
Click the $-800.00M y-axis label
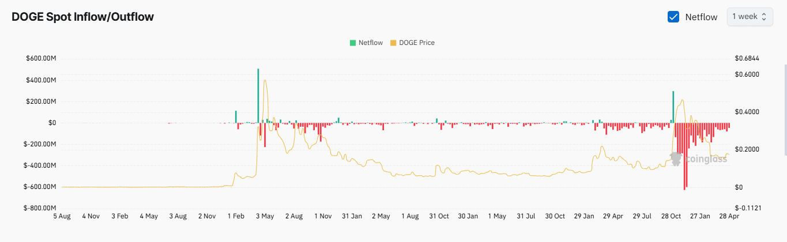tap(40, 208)
